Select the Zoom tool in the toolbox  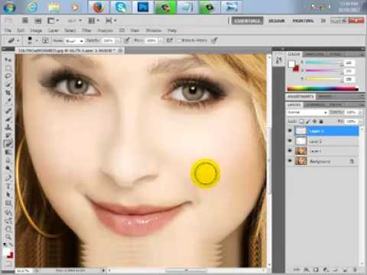tap(8, 237)
